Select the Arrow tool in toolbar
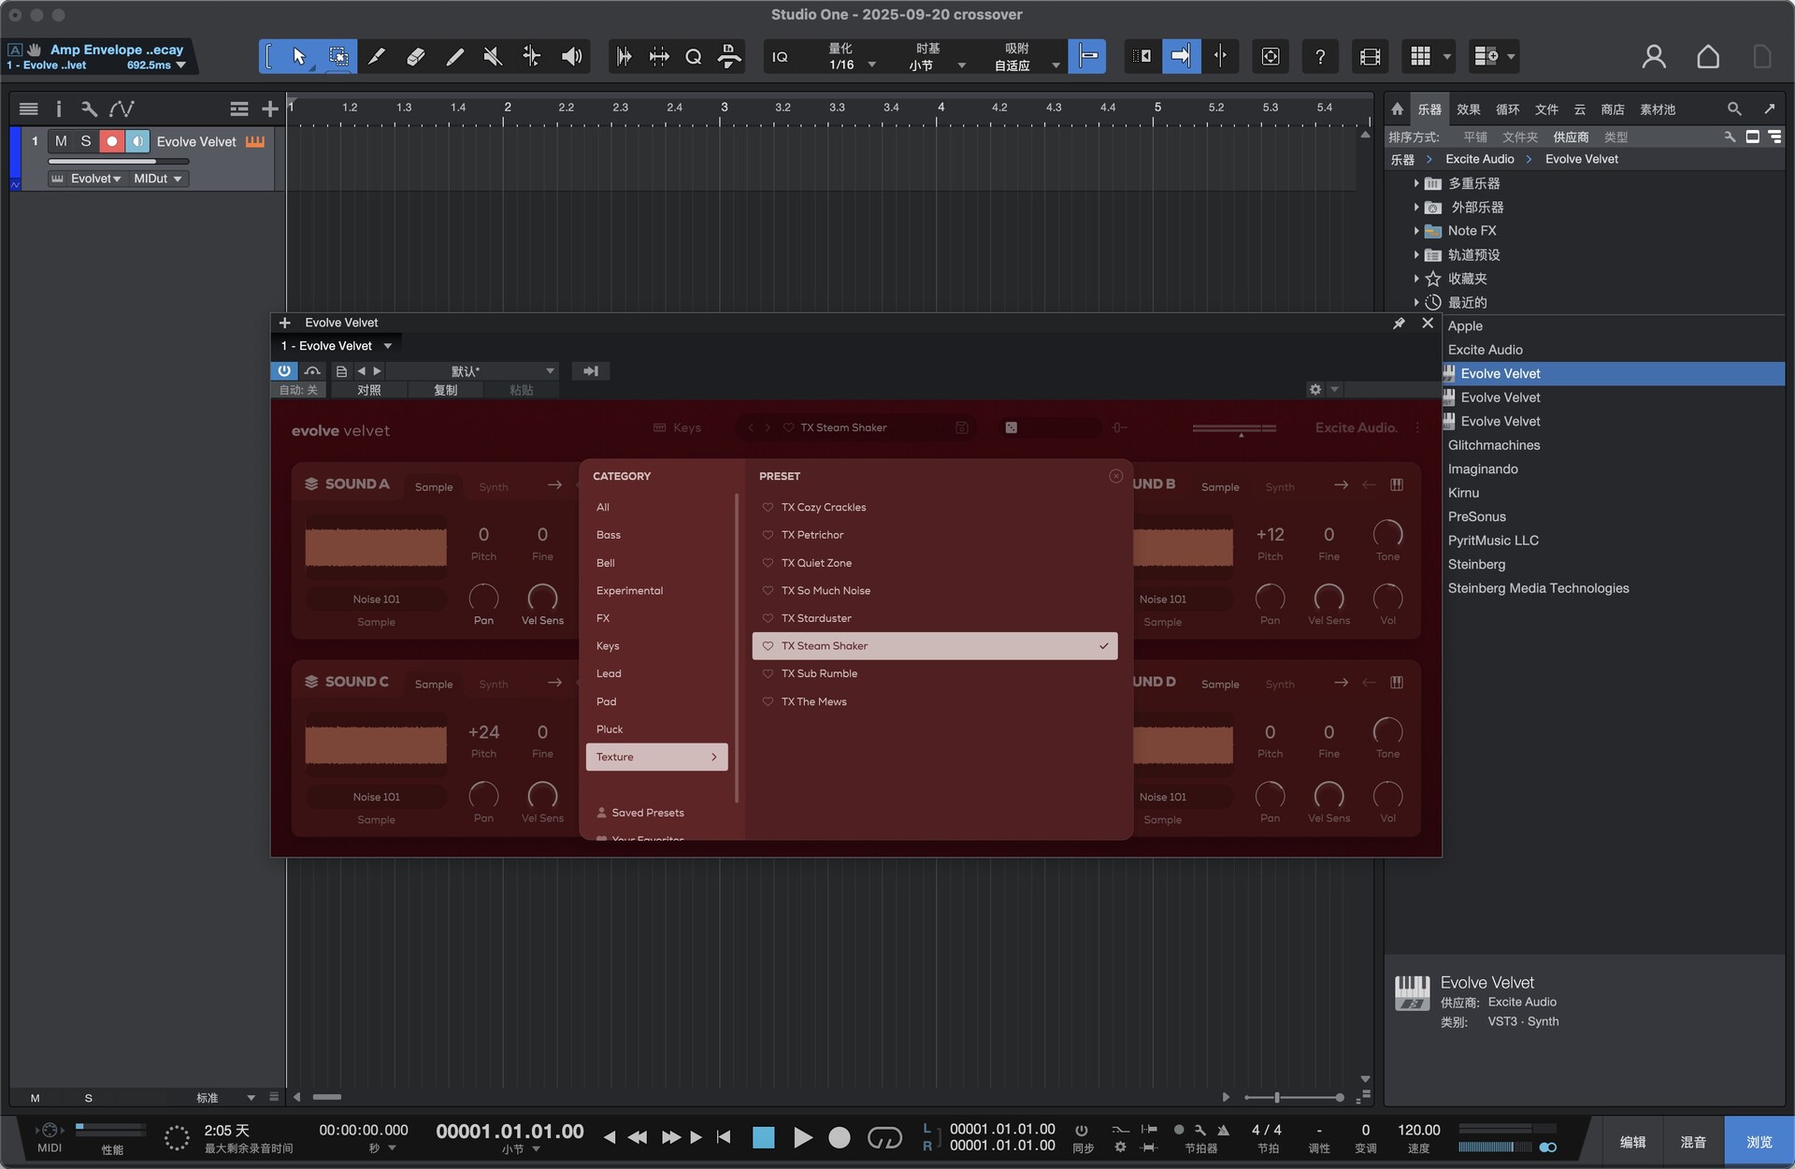This screenshot has width=1795, height=1169. click(x=298, y=57)
